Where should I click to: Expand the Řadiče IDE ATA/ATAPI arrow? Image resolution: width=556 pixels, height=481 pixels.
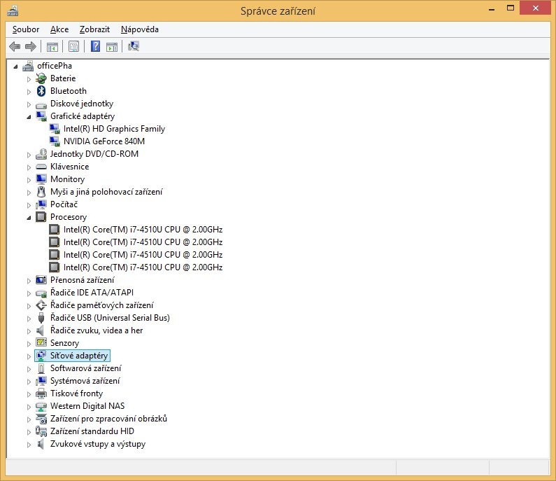pos(29,293)
